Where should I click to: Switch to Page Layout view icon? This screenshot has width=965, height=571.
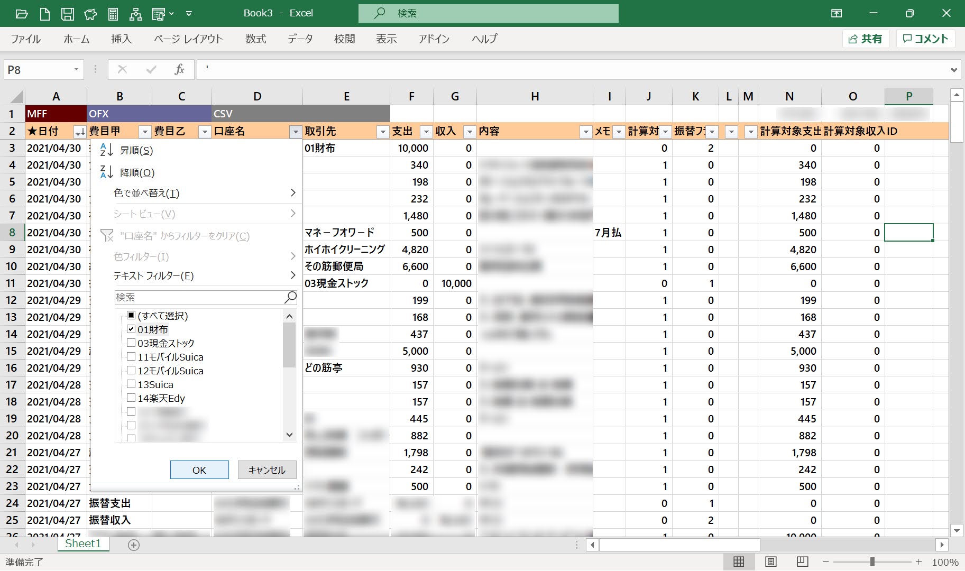click(770, 561)
